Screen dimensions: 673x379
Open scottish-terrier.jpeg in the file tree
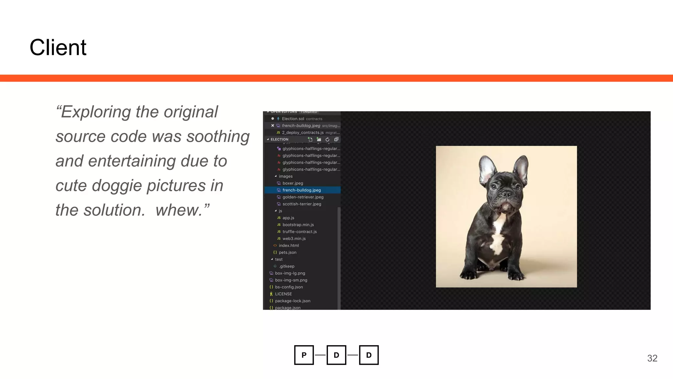pos(302,204)
